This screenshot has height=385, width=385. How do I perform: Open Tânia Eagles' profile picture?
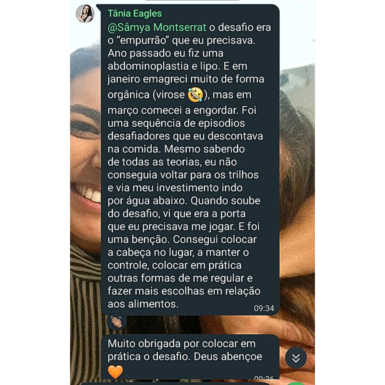pyautogui.click(x=85, y=13)
